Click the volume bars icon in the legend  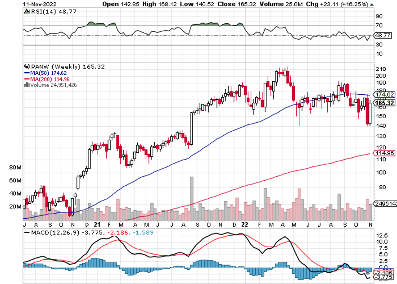27,84
